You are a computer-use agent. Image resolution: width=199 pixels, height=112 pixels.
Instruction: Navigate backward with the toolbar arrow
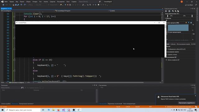point(3,5)
